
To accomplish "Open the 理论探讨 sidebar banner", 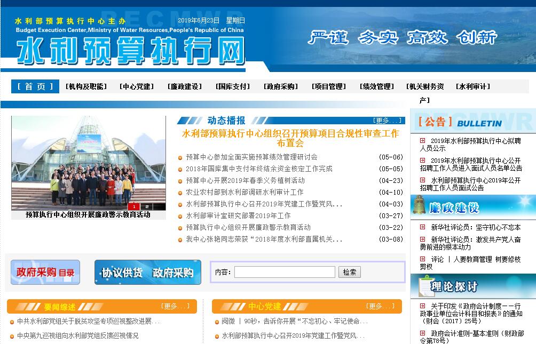I will click(x=472, y=286).
